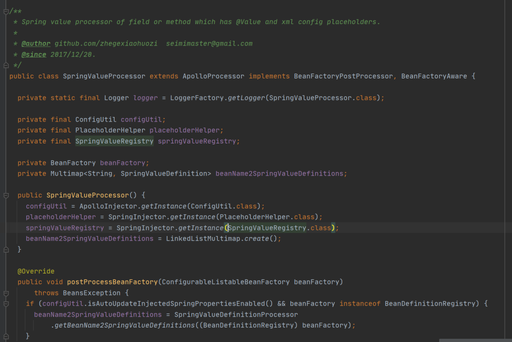Click BeanFactoryPostProcessor in the implements clause
The image size is (512, 342).
click(343, 76)
